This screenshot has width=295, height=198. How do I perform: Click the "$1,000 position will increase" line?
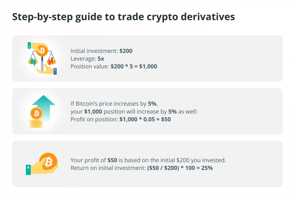[134, 112]
